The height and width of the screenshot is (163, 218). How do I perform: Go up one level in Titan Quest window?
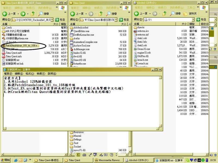click(x=101, y=14)
